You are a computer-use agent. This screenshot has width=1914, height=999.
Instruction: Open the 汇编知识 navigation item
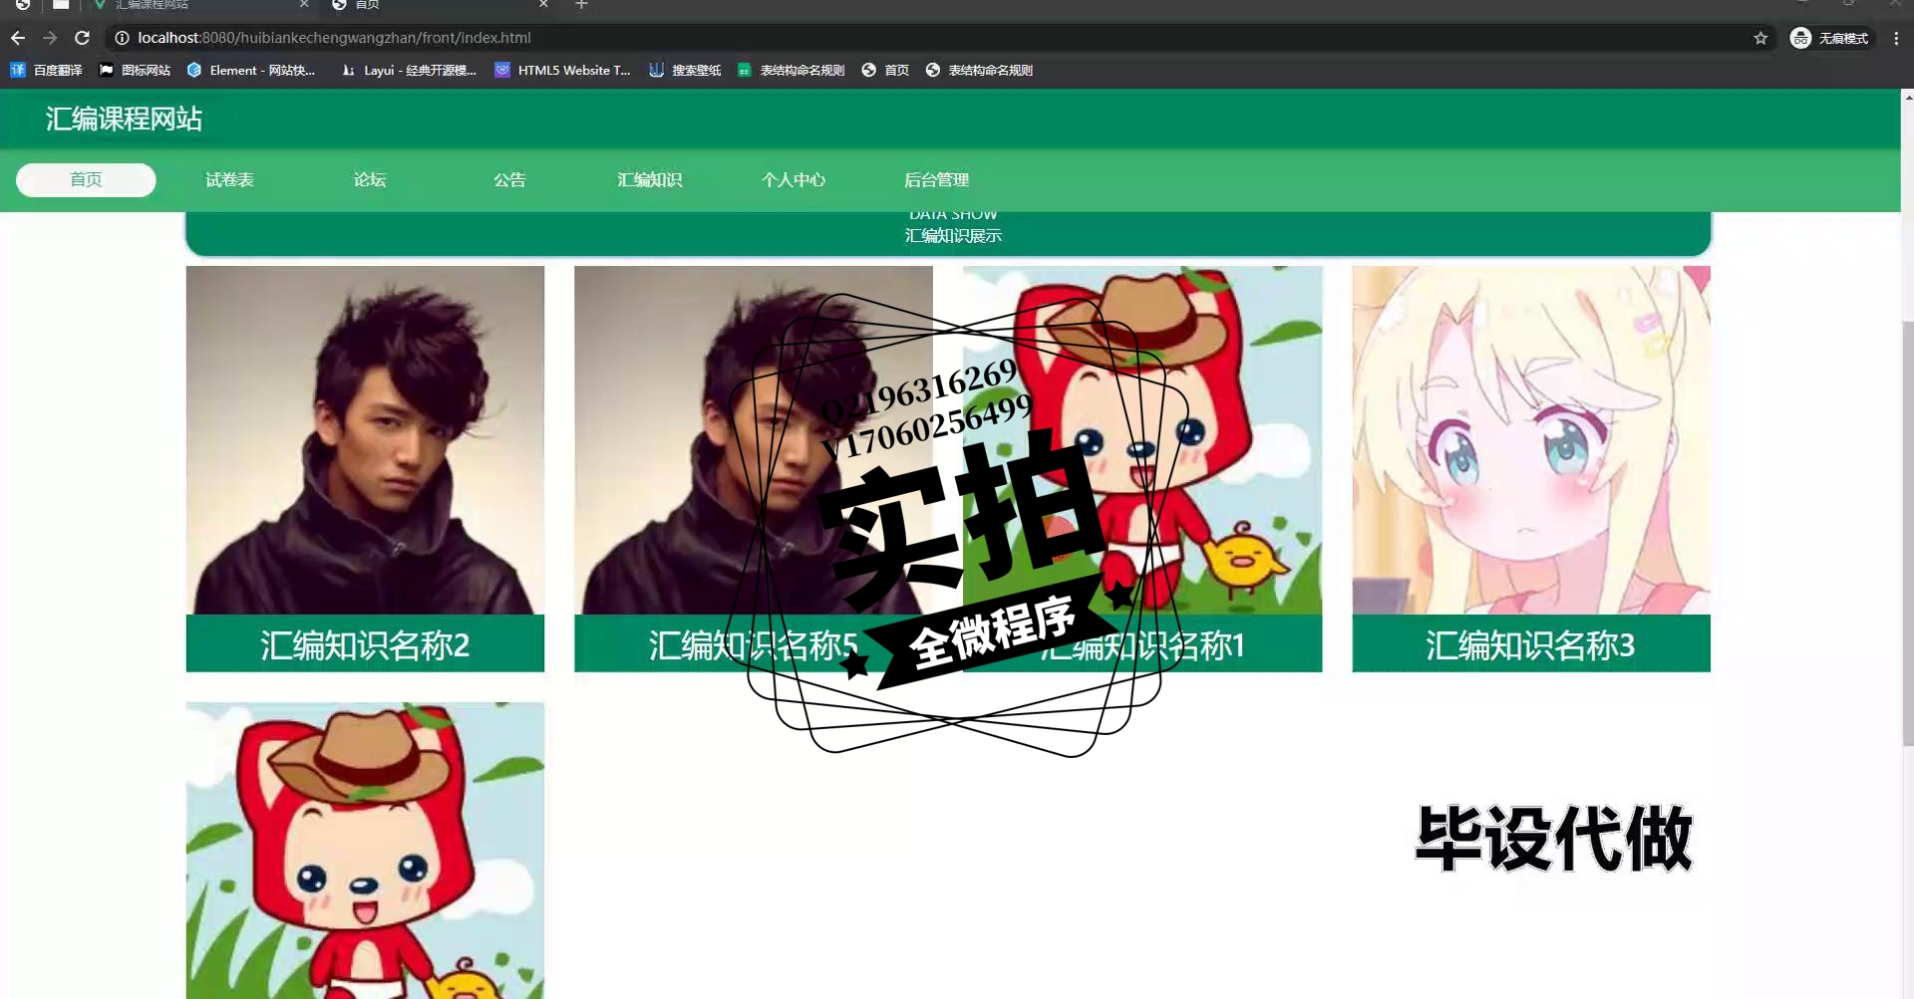649,179
